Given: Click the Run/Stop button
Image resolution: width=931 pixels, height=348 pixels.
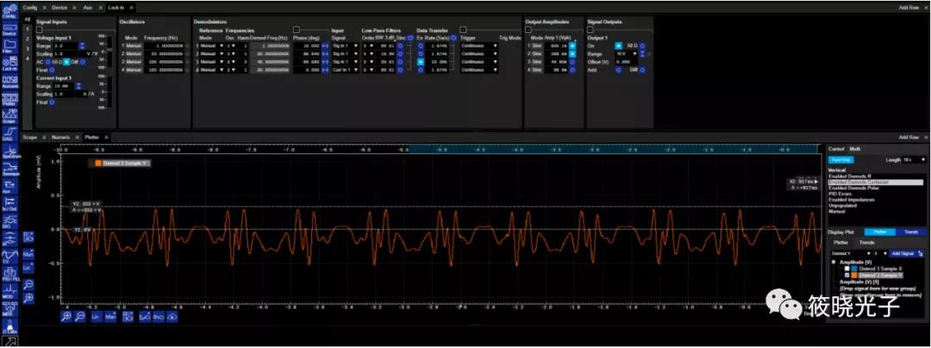Looking at the screenshot, I should tap(839, 159).
